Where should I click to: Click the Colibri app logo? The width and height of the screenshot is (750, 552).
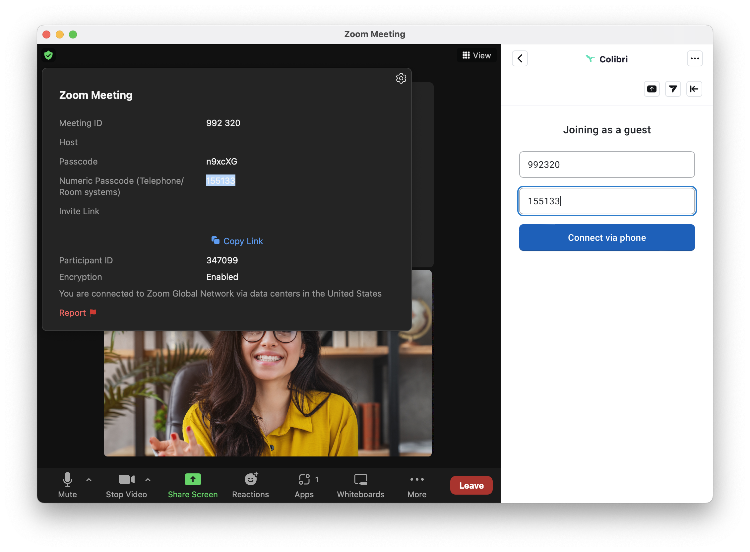590,59
